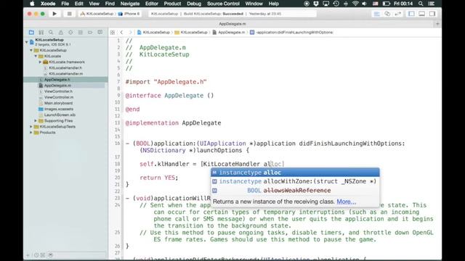
Task: Toggle the Navigator pane visibility
Action: point(411,14)
